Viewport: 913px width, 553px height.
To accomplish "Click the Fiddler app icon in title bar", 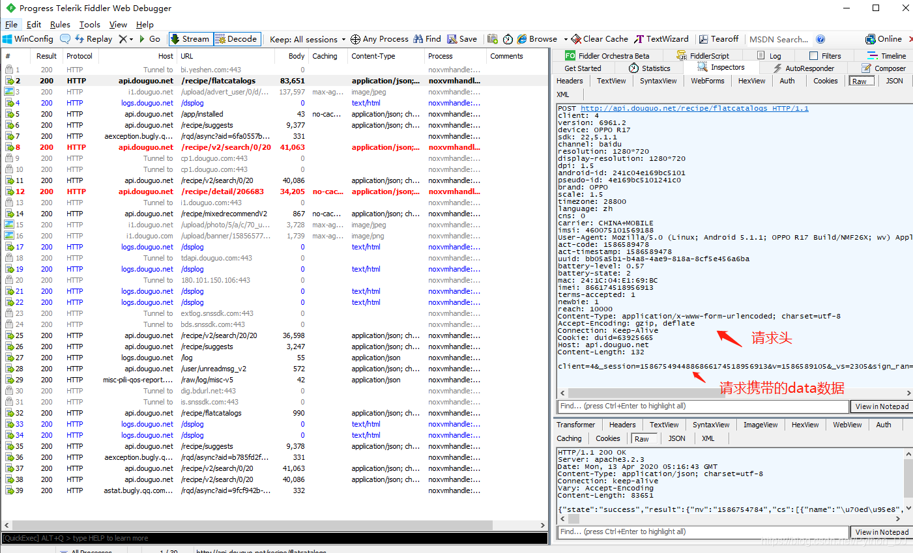I will (10, 8).
